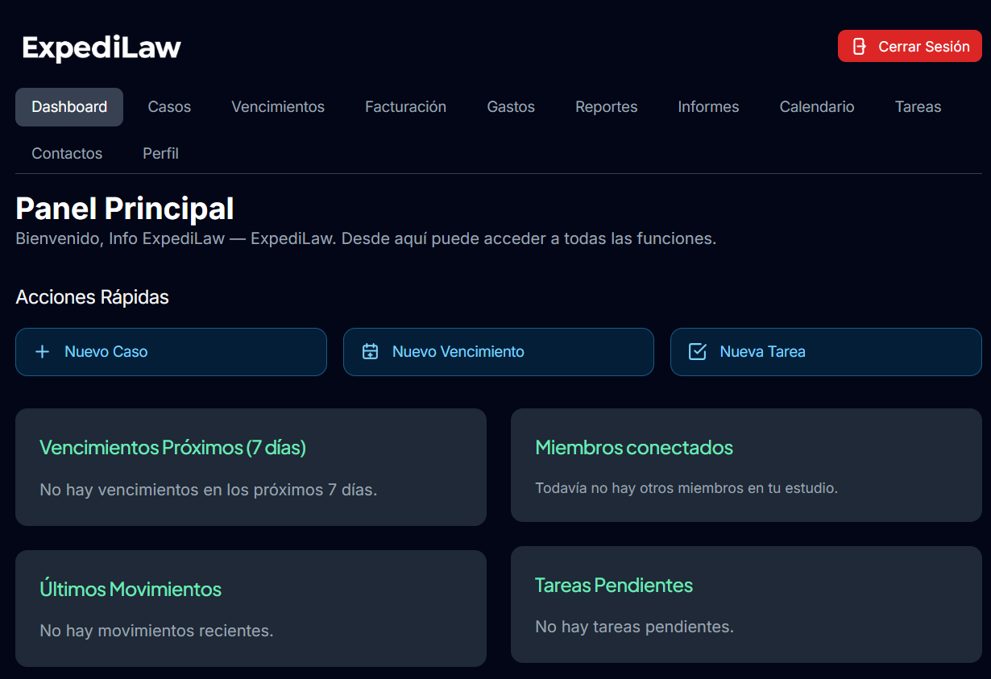Switch to Informes
Viewport: 991px width, 679px height.
(x=708, y=106)
